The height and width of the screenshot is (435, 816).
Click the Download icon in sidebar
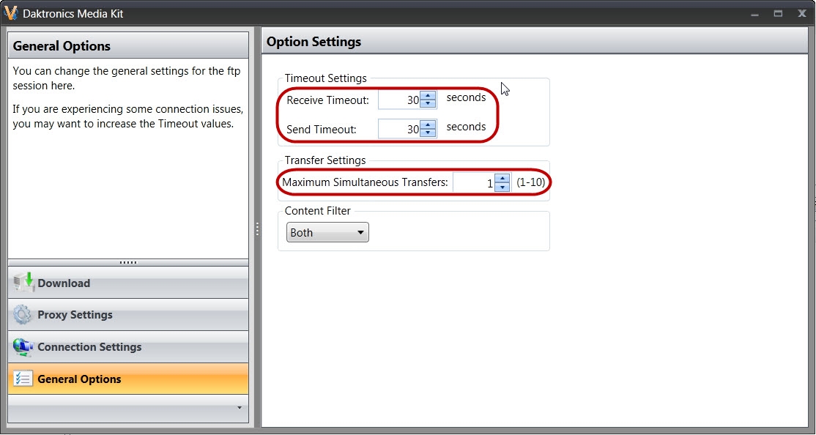pyautogui.click(x=23, y=283)
